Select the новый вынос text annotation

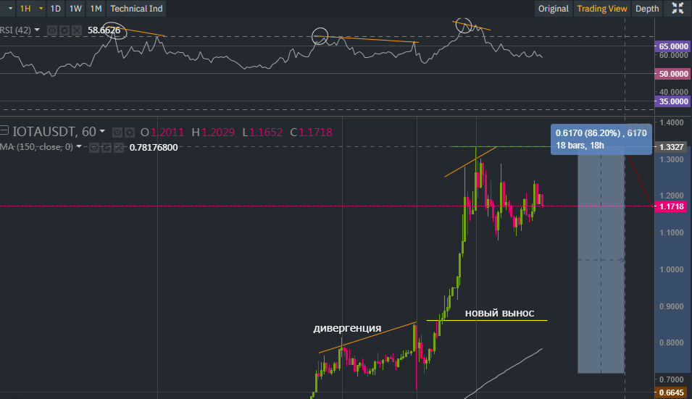click(x=499, y=313)
